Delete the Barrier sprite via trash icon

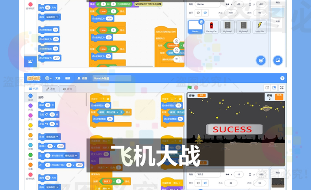201,22
